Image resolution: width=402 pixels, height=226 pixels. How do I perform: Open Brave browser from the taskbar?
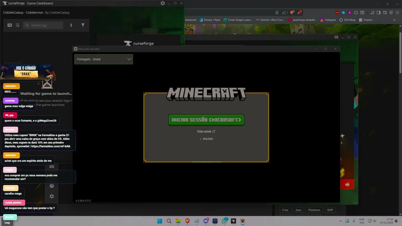187,221
